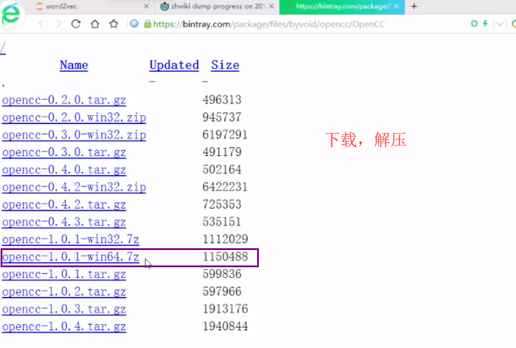Click the browser back arrow
Screen dimensions: 516x348
41,24
